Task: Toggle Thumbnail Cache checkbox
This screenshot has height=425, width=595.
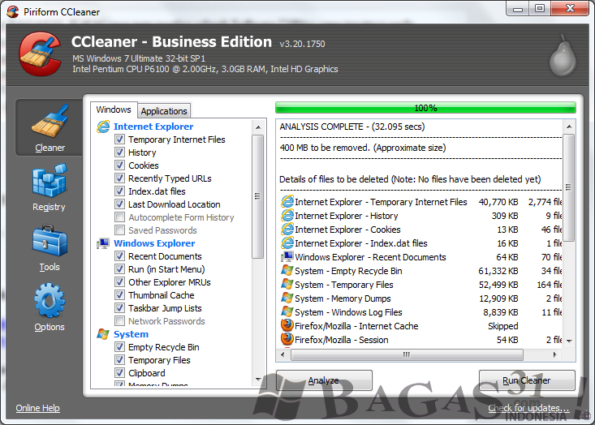Action: 119,295
